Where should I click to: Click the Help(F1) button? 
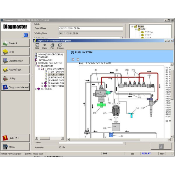15,138
